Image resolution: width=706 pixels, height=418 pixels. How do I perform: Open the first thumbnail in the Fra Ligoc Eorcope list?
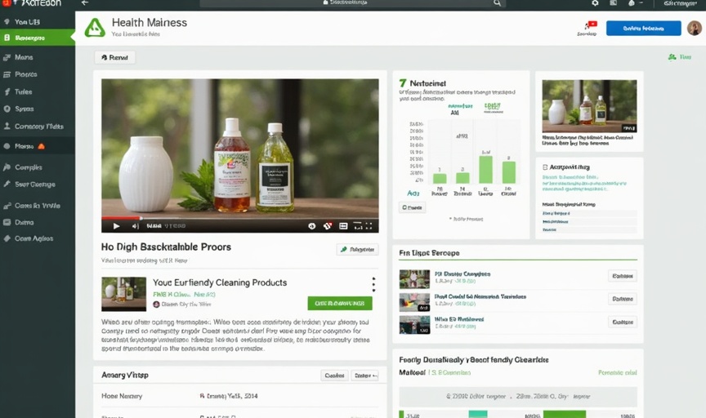414,279
